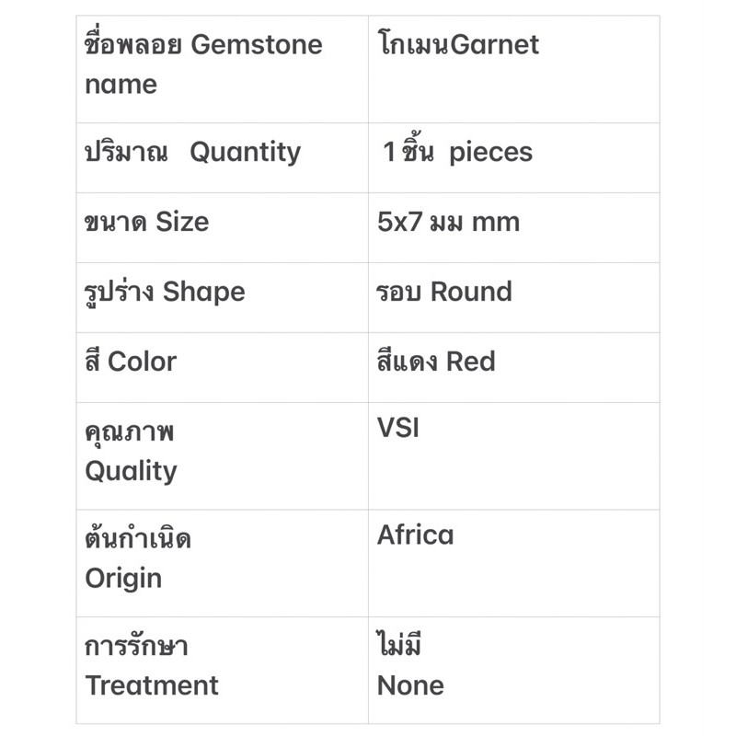
Task: Click the Garnet value cell
Action: click(x=514, y=70)
